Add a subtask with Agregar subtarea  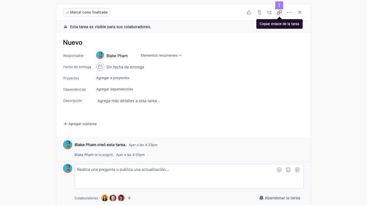click(x=80, y=124)
